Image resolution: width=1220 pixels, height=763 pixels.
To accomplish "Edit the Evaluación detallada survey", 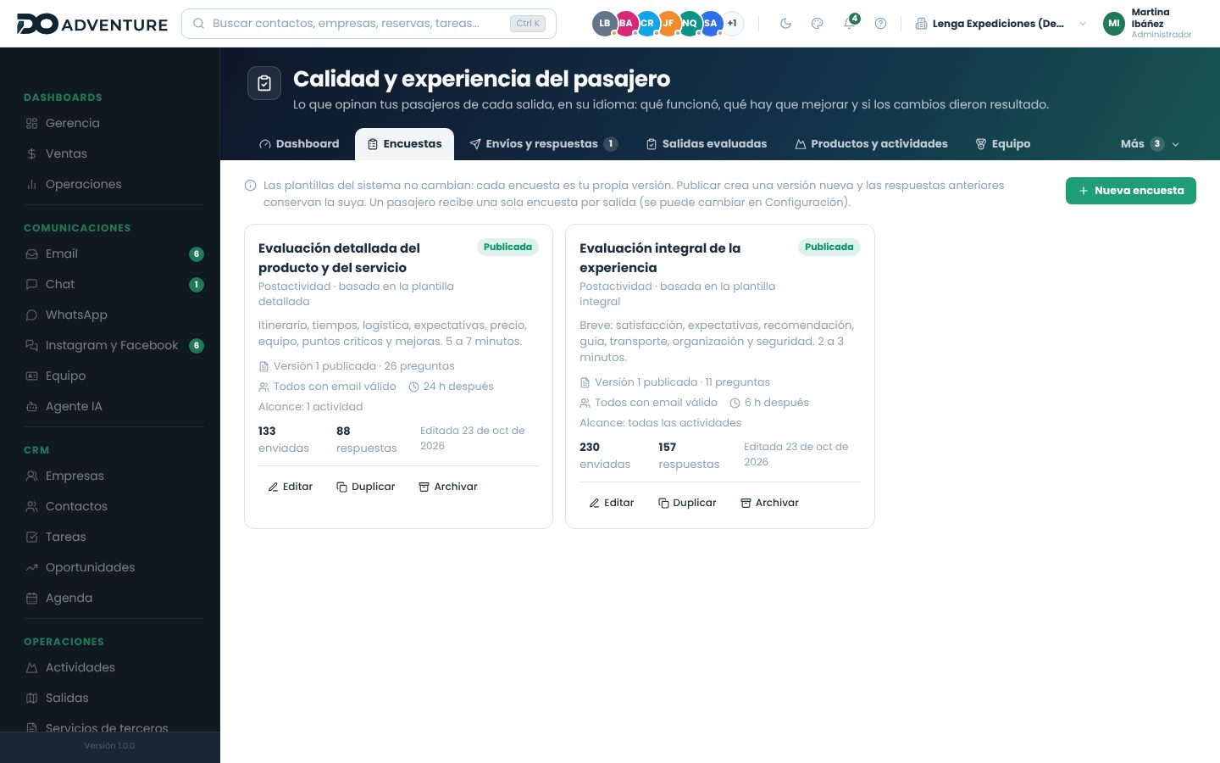I will coord(291,487).
